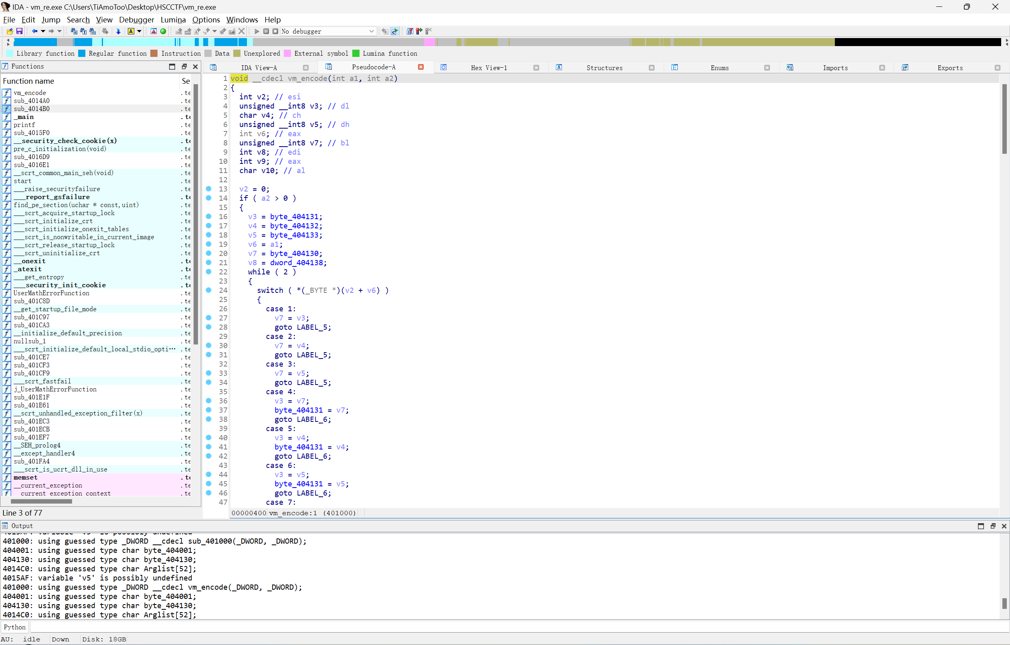
Task: Click the breakpoint list toolbar icon
Action: 410,31
